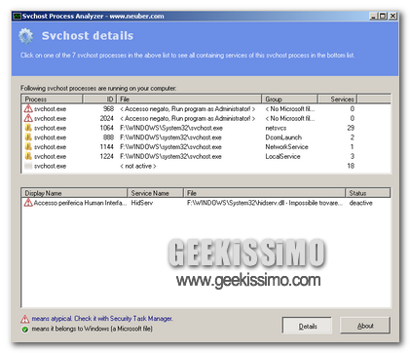Close the Svchost Process Analyzer window
This screenshot has width=410, height=353.
pos(393,16)
